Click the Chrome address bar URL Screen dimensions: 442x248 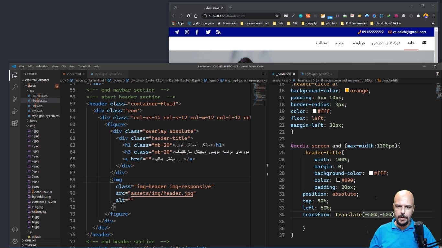click(227, 16)
